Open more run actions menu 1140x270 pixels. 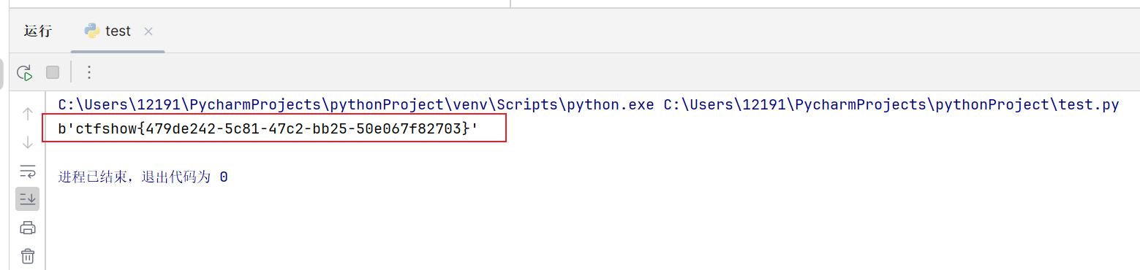[89, 72]
